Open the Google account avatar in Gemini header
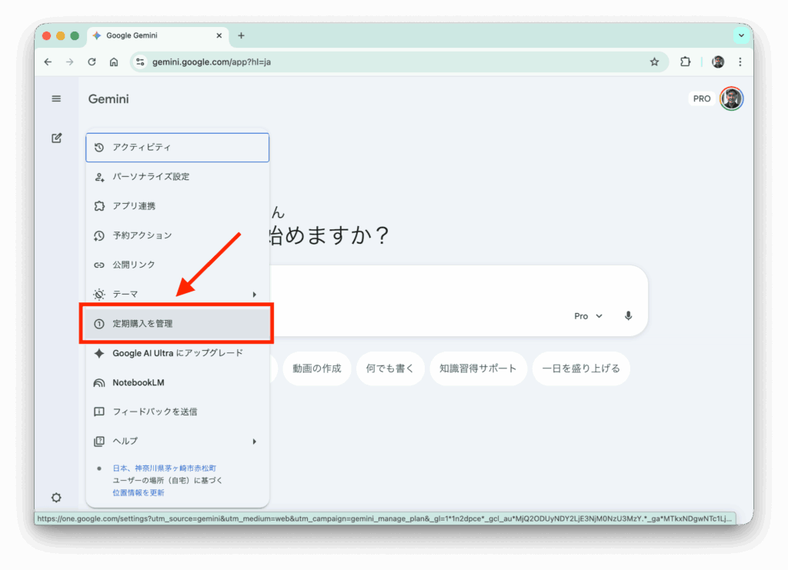The image size is (788, 570). [x=731, y=98]
